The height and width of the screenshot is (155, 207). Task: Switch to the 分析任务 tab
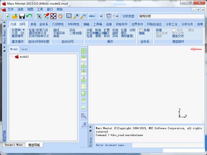click(x=187, y=24)
